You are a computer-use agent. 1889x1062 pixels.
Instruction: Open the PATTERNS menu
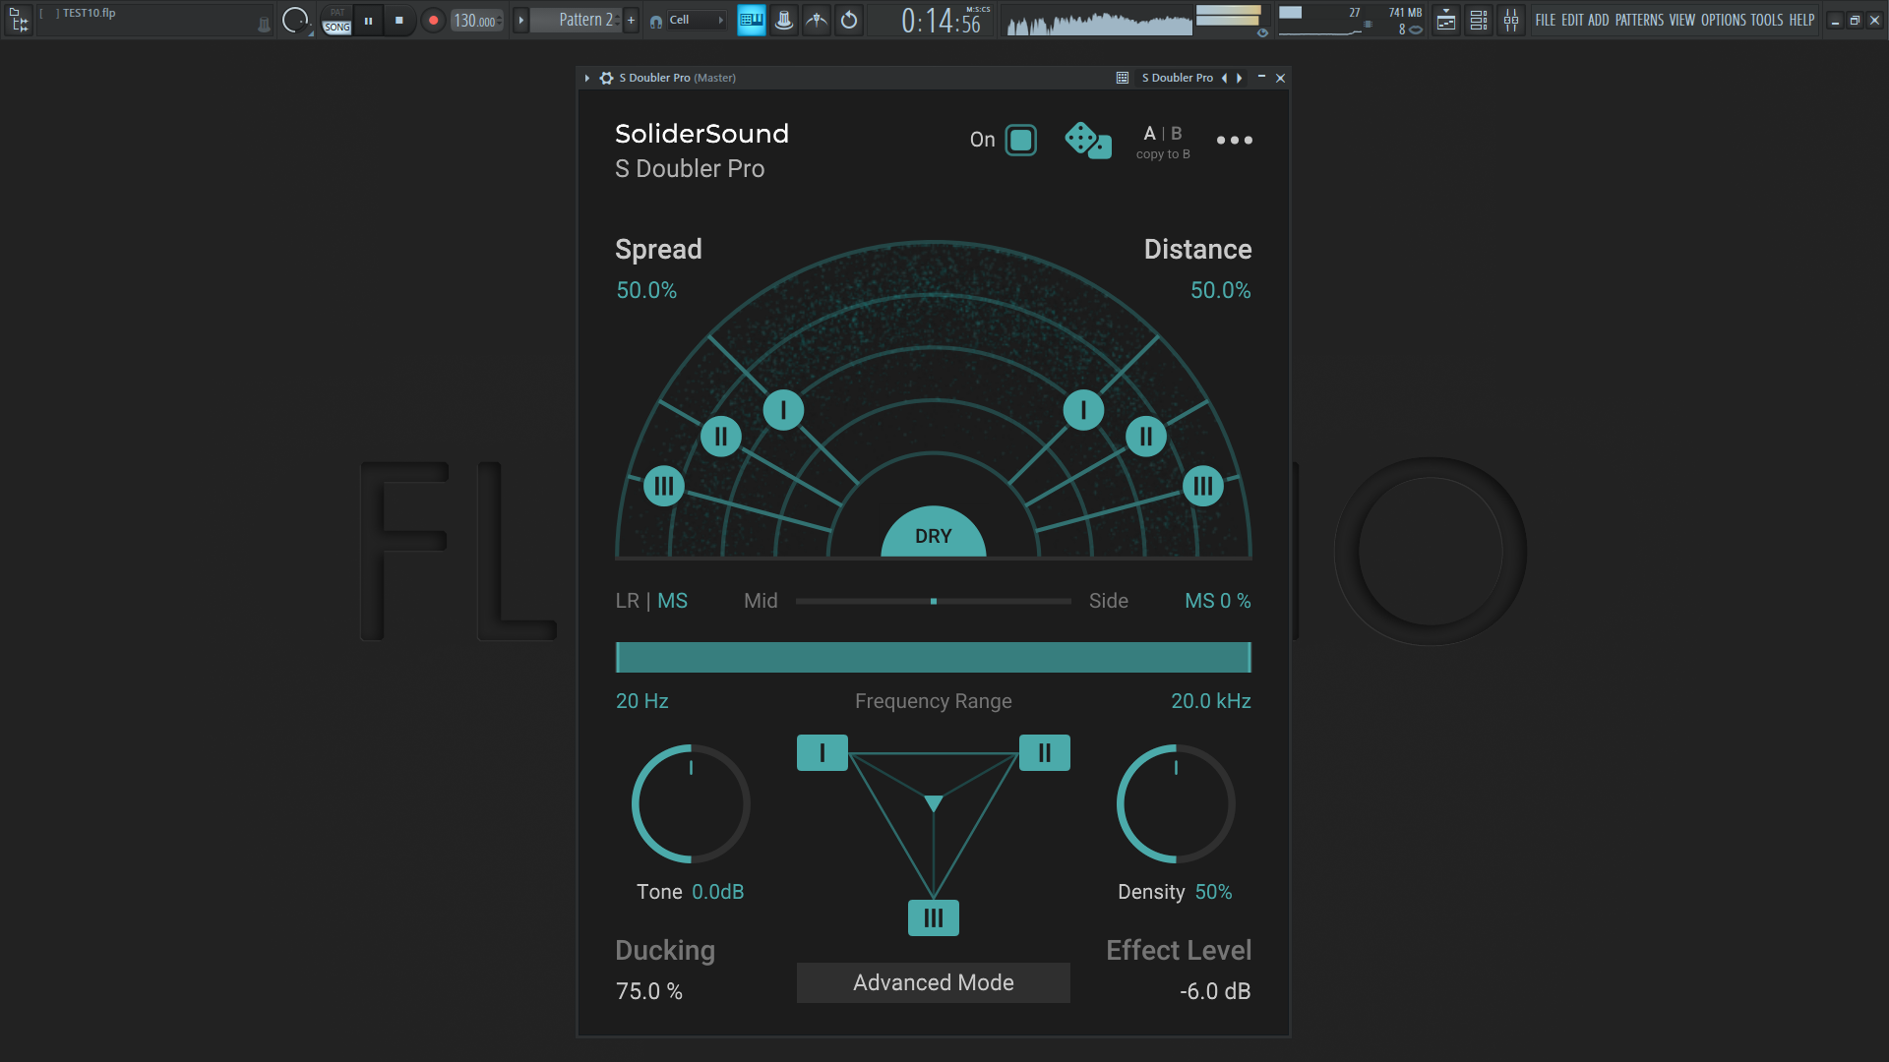point(1639,21)
